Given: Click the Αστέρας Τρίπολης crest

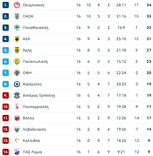Looking at the screenshot, I should pos(17,95).
